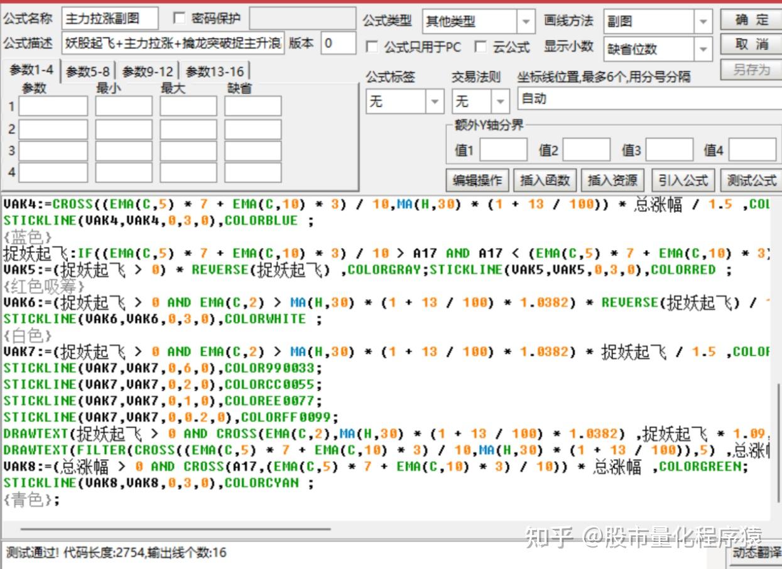Click the line starting 捉妖起飞:IF

pos(386,253)
